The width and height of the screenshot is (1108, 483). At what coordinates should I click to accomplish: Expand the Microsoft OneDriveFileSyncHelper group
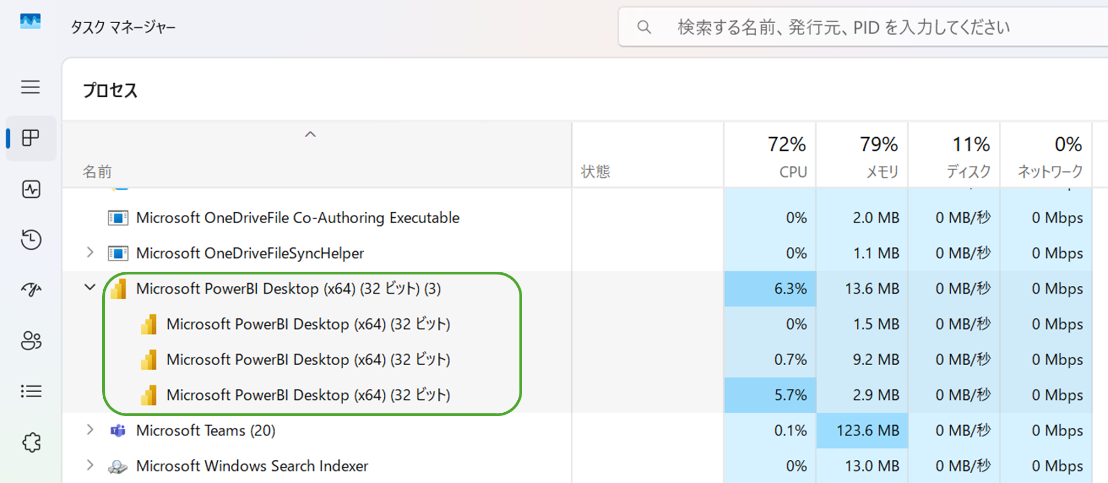[x=90, y=252]
